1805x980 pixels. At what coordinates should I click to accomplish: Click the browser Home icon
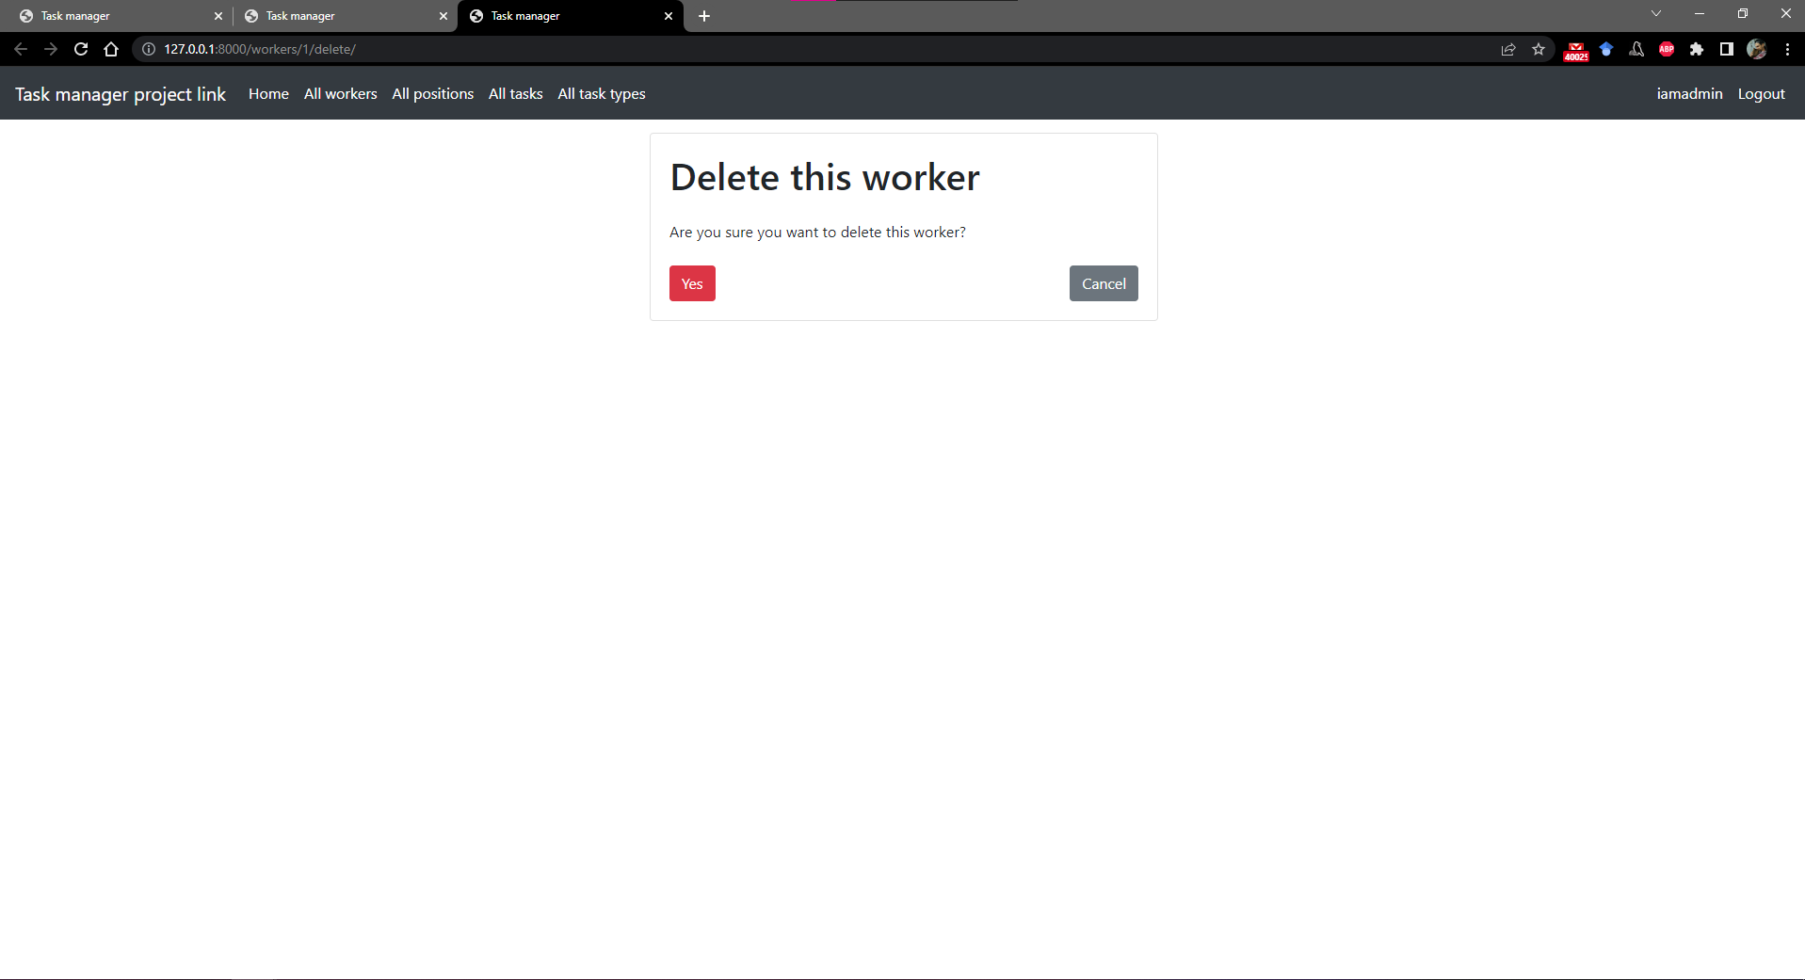tap(111, 49)
